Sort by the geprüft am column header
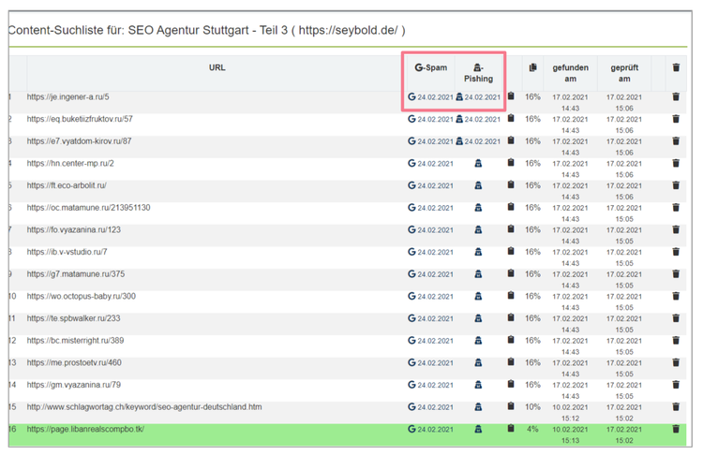703x455 pixels. point(624,73)
